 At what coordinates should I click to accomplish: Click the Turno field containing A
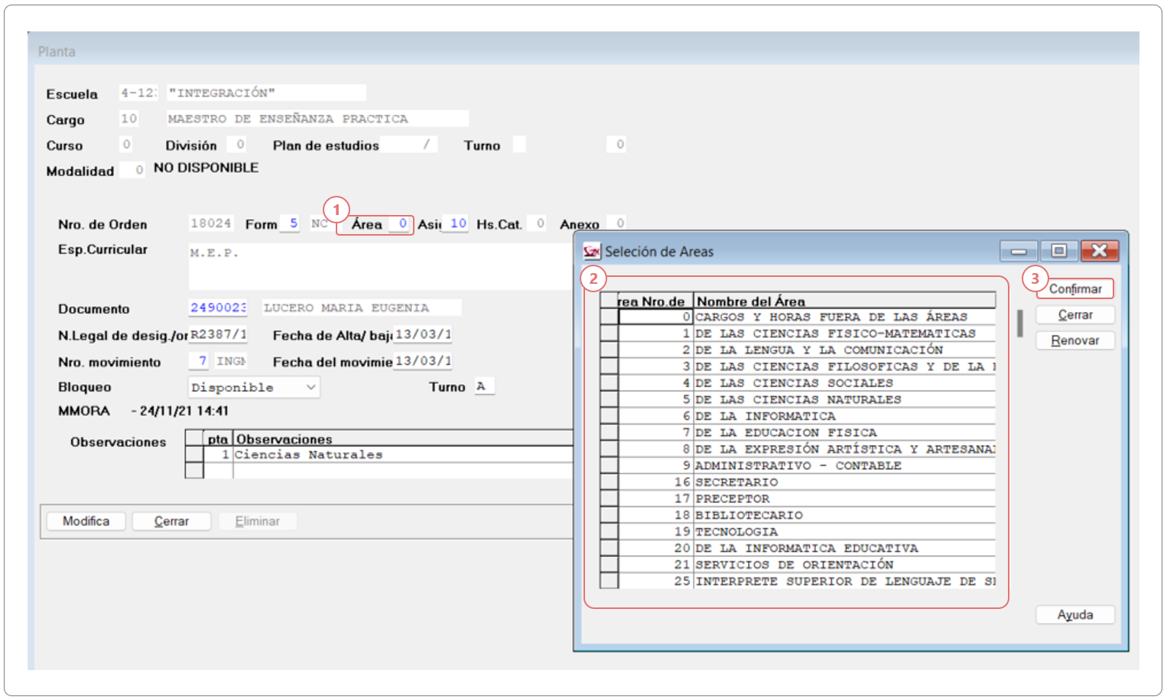(x=484, y=386)
